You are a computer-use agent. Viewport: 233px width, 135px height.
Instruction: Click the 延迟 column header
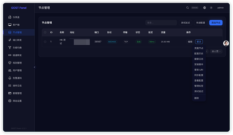point(151,32)
